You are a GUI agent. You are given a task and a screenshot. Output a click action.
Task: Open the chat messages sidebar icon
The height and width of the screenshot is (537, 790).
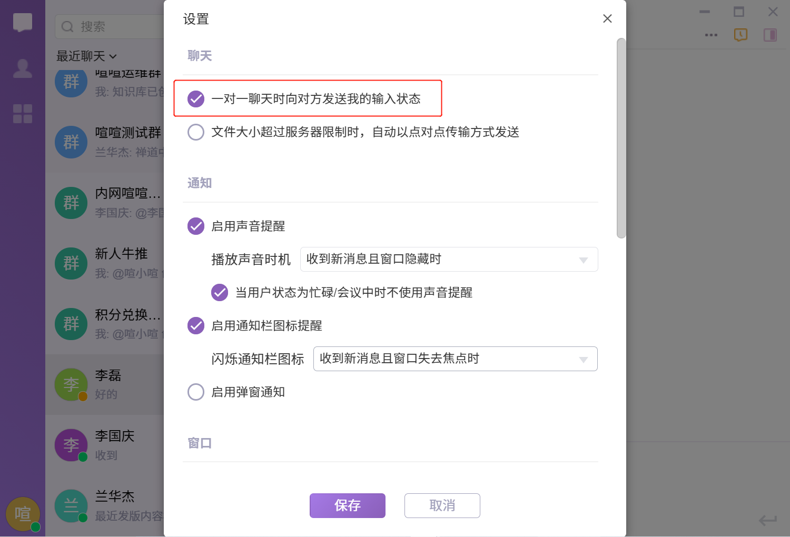(23, 23)
